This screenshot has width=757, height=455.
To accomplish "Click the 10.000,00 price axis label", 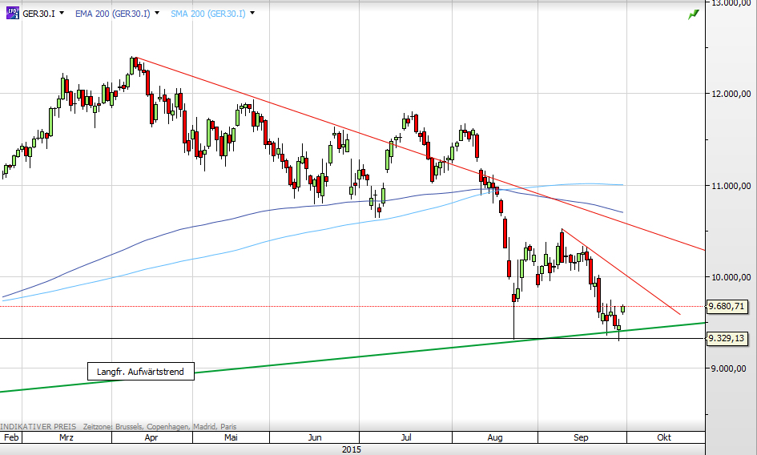I will [731, 277].
